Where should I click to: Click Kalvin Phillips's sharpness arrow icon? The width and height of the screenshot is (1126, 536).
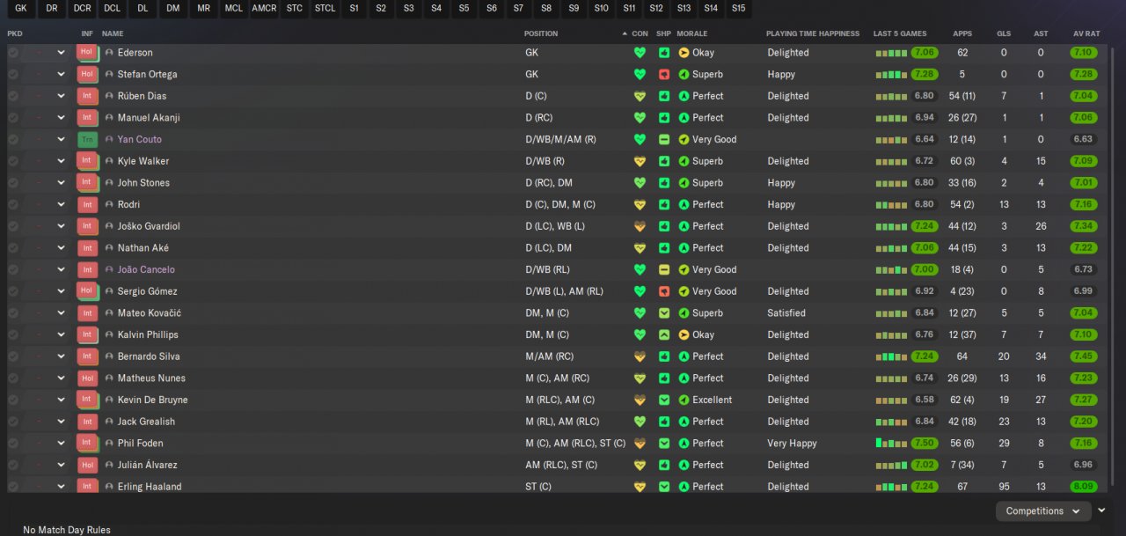coord(663,335)
